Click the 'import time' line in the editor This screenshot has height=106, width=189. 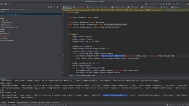pyautogui.click(x=74, y=13)
